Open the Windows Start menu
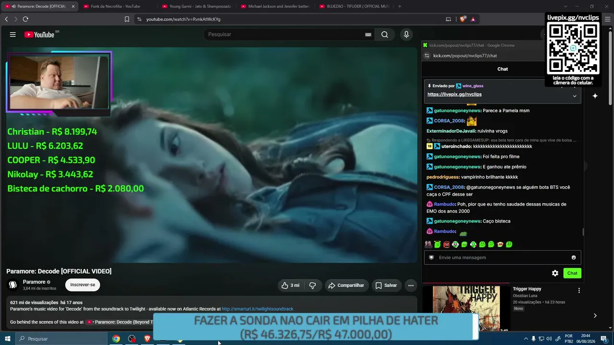614x345 pixels. click(7, 339)
